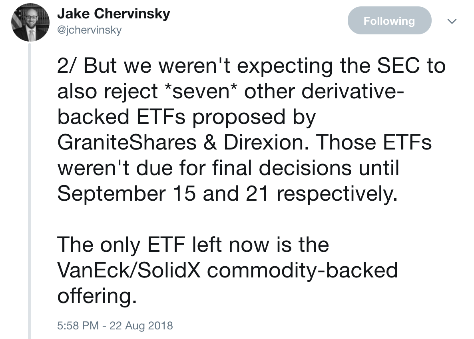Viewport: 474px width, 339px height.
Task: Open the Jake Chervinsky display name link
Action: pyautogui.click(x=114, y=14)
